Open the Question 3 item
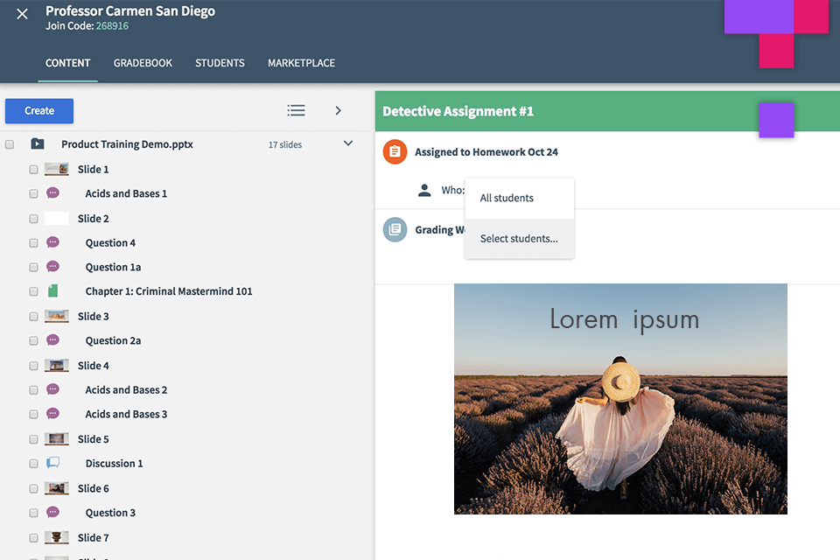 click(110, 513)
